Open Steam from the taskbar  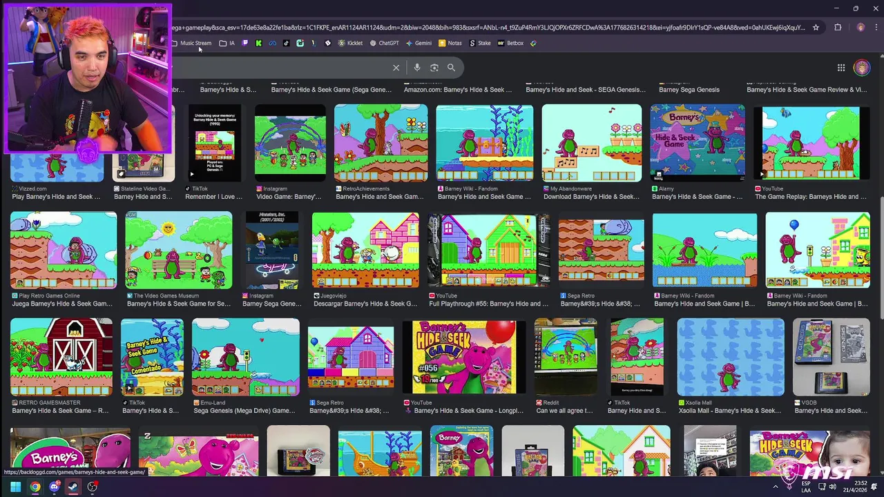pos(73,487)
